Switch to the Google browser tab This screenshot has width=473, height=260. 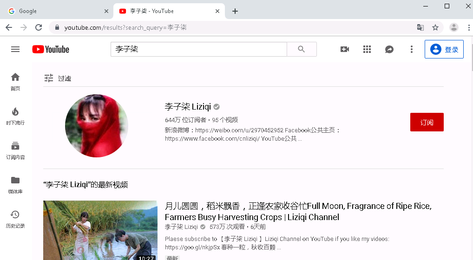[x=56, y=11]
